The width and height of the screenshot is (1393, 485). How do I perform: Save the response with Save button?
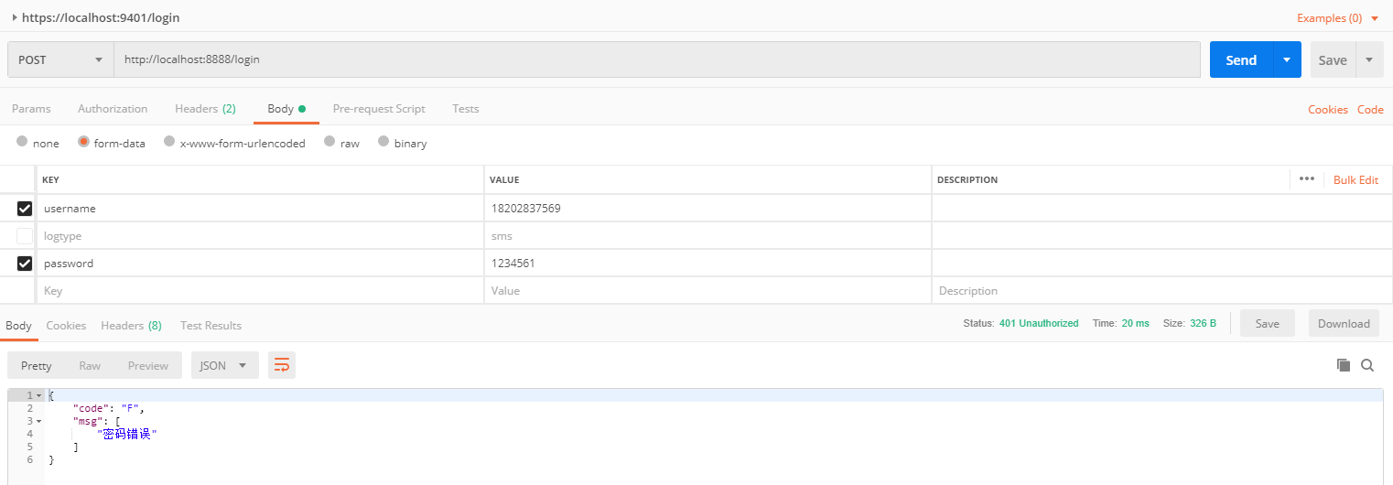[x=1267, y=323]
